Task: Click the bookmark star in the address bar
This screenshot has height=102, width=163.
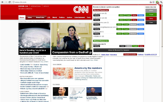Action: (x=153, y=2)
